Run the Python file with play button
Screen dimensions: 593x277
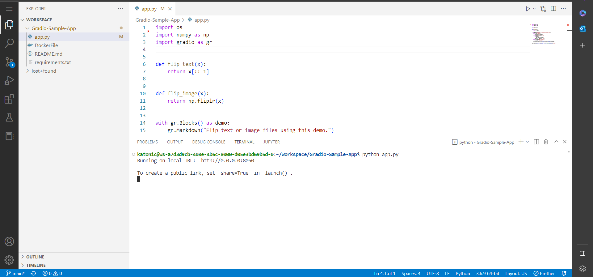(528, 9)
